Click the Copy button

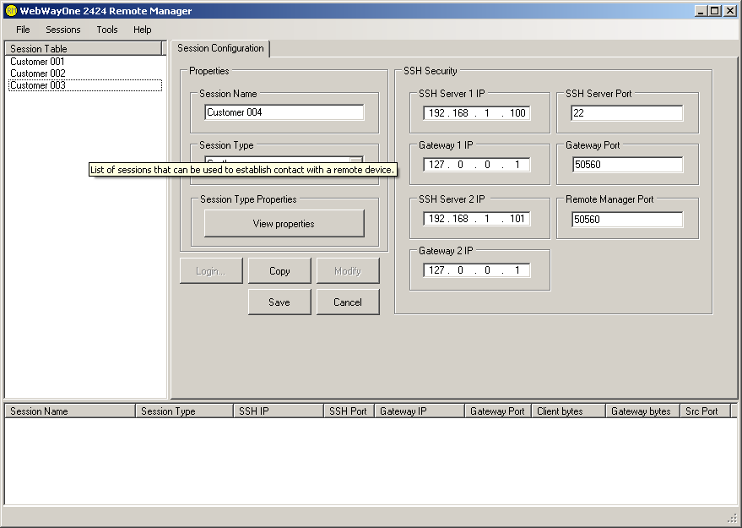(x=279, y=271)
